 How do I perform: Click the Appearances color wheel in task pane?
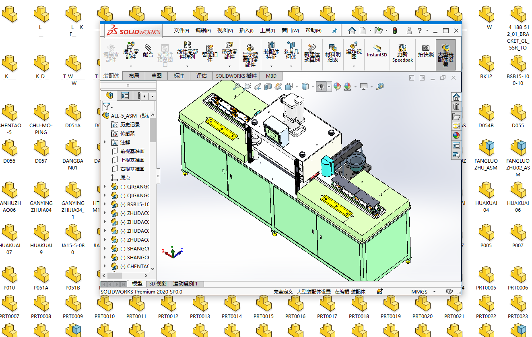coord(456,136)
